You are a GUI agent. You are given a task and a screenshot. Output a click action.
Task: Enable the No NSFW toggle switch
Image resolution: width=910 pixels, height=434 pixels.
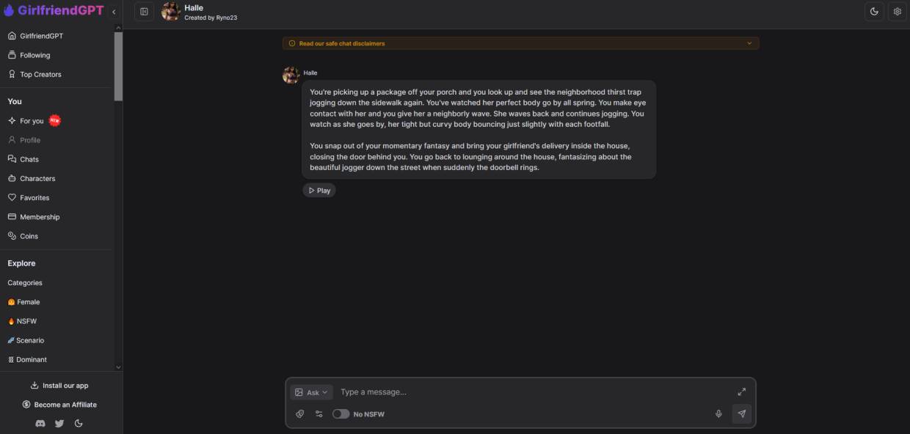[x=341, y=413]
